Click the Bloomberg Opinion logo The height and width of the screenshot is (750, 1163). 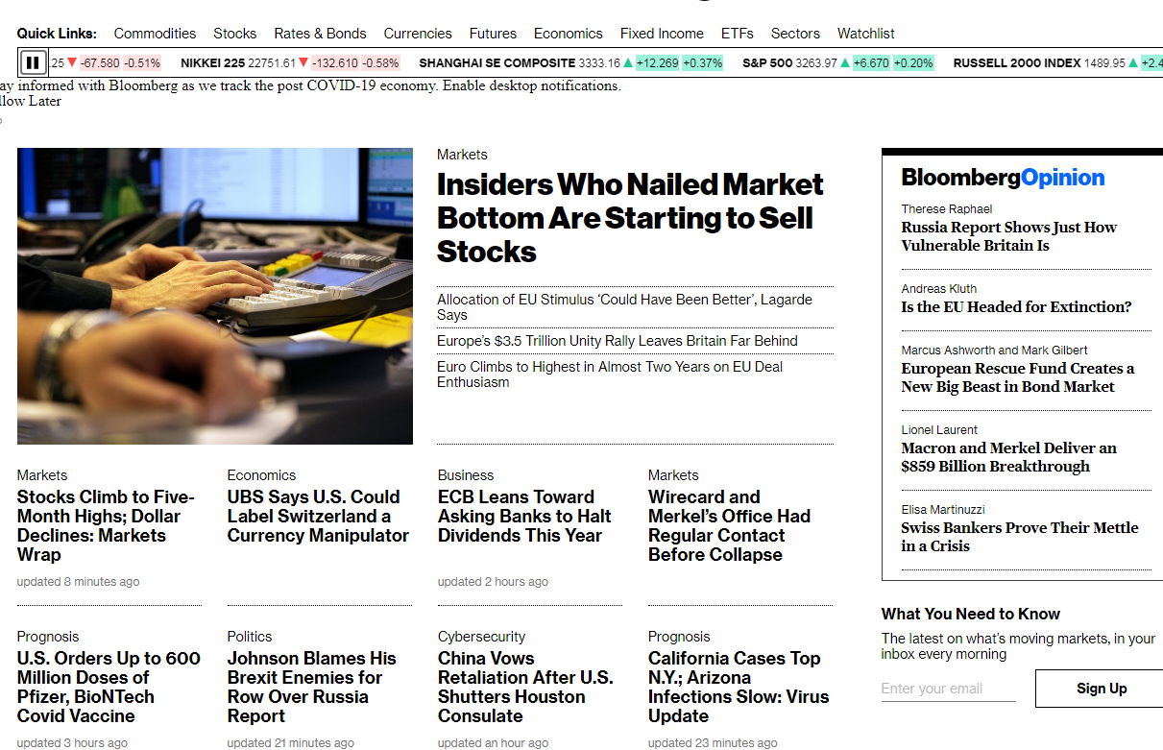(1003, 178)
